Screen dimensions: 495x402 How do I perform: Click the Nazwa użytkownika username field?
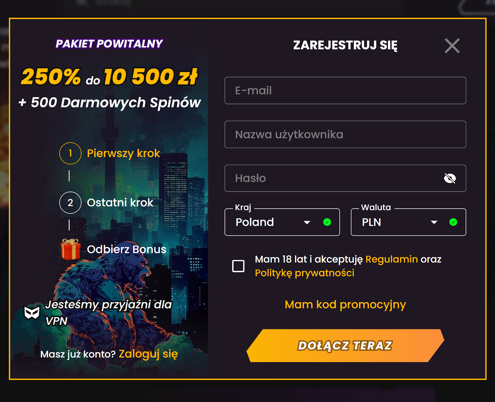345,134
